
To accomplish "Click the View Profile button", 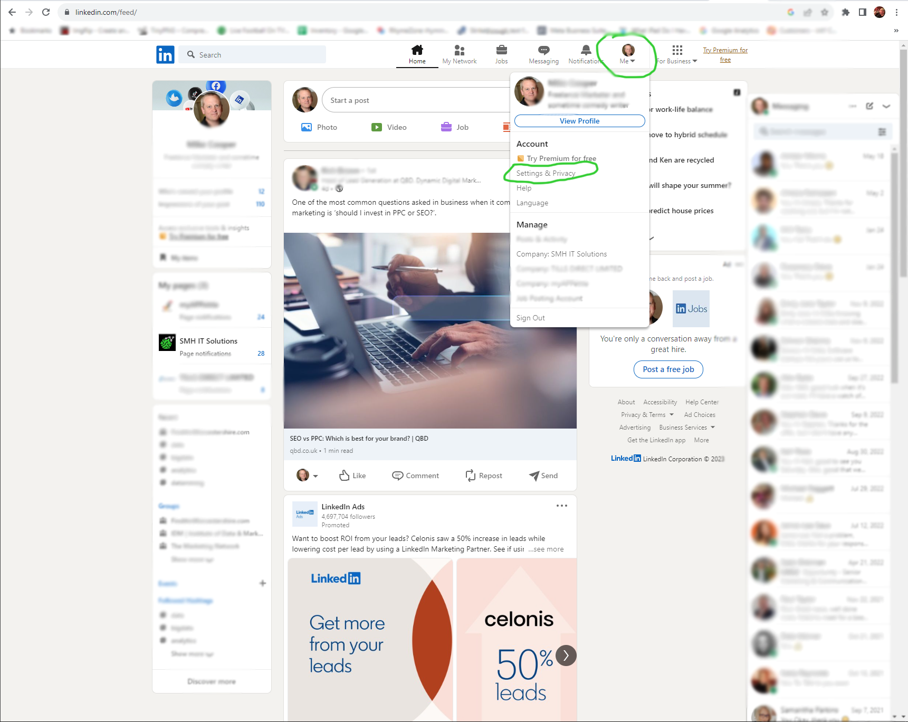I will pyautogui.click(x=579, y=121).
